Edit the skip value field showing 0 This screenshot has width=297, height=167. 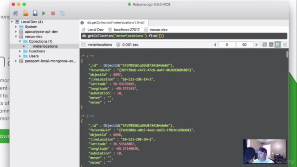click(227, 45)
